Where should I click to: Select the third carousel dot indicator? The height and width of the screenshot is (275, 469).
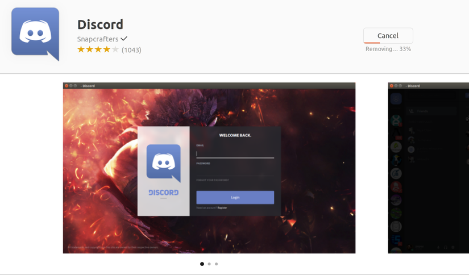coord(216,264)
